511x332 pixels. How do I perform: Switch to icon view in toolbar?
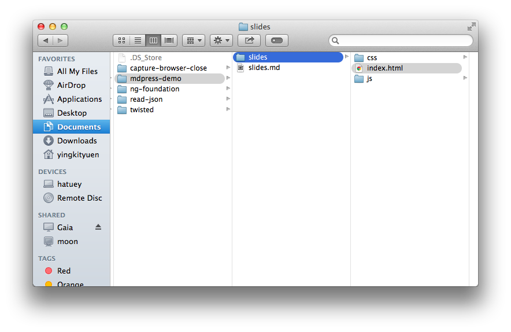[121, 40]
